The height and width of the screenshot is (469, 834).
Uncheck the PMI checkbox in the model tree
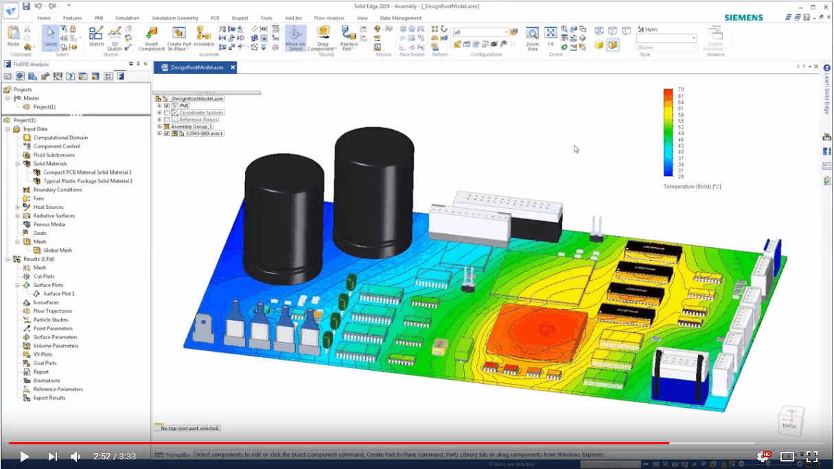pyautogui.click(x=166, y=106)
